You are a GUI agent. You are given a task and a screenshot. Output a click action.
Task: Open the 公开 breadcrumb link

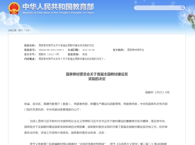point(28,30)
